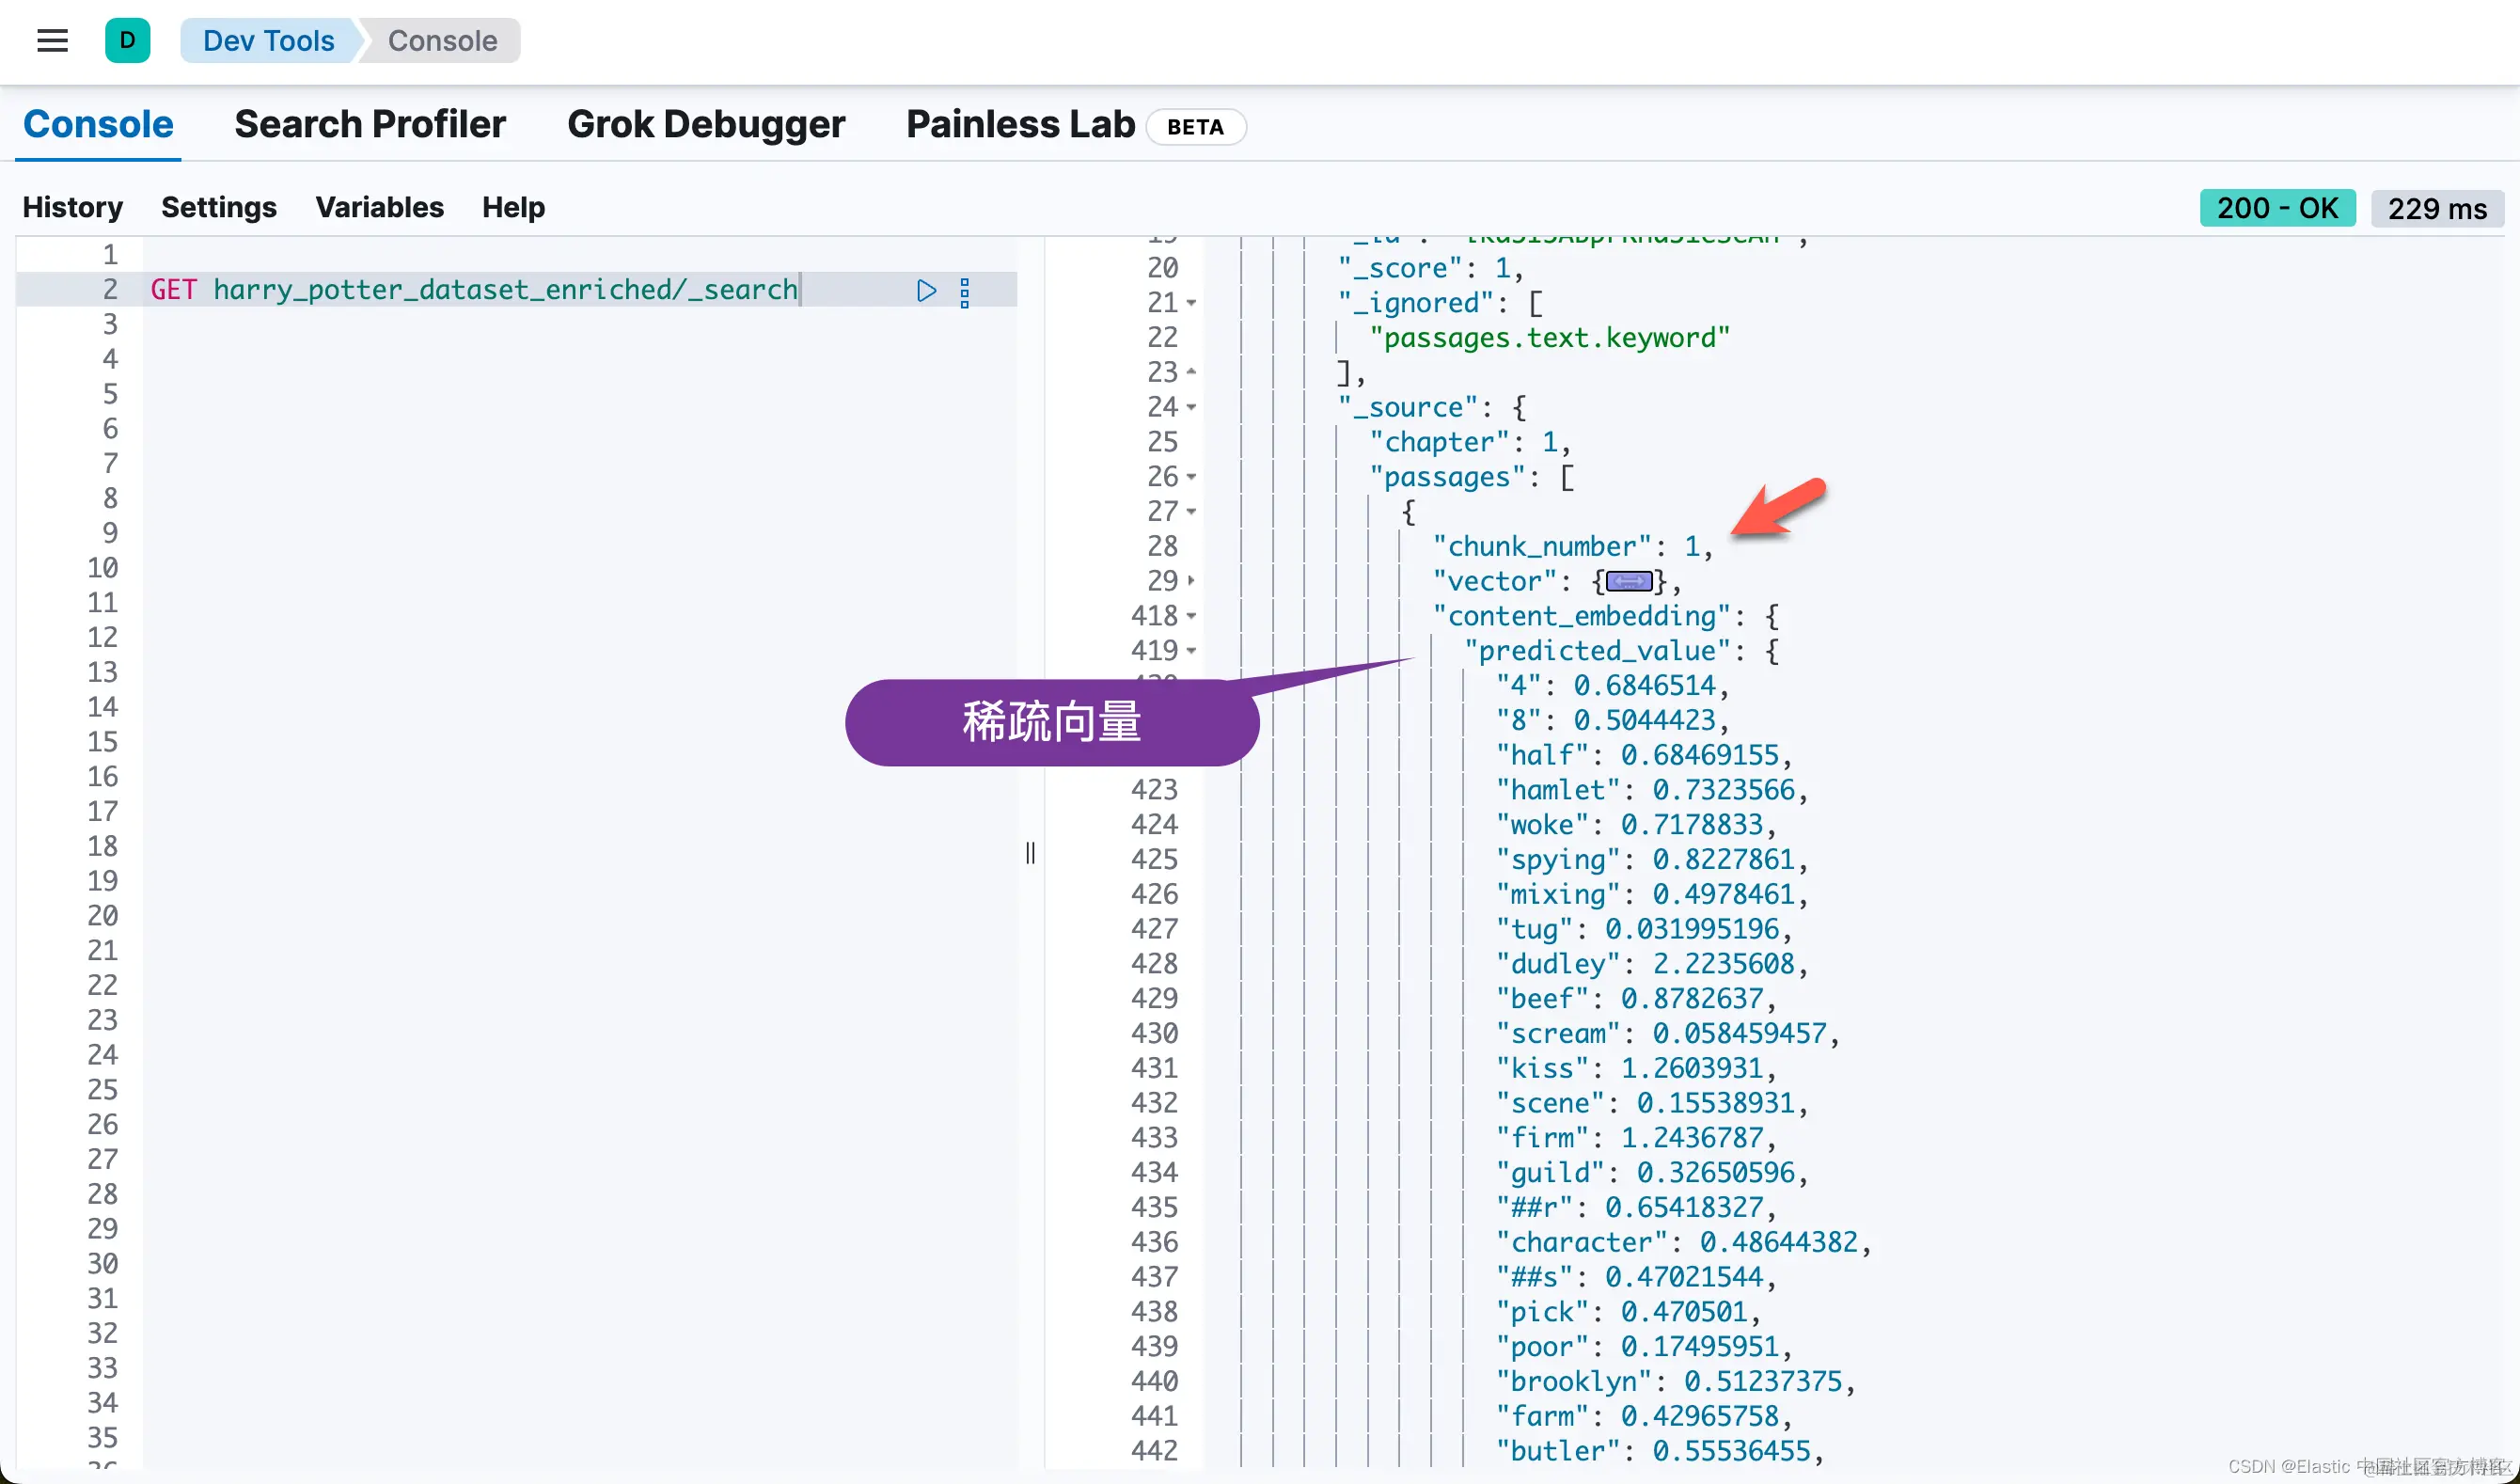
Task: Open the Variables editor
Action: click(379, 207)
